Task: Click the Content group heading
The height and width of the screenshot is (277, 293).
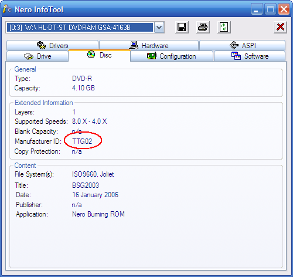Action: click(x=25, y=165)
